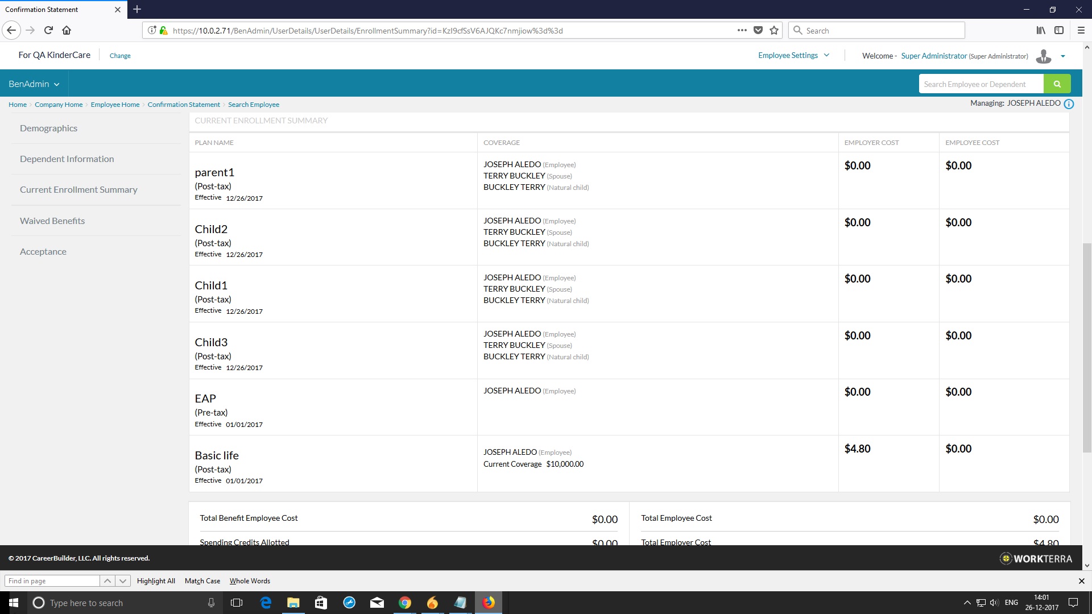Open the Firefox hamburger menu

(x=1081, y=31)
